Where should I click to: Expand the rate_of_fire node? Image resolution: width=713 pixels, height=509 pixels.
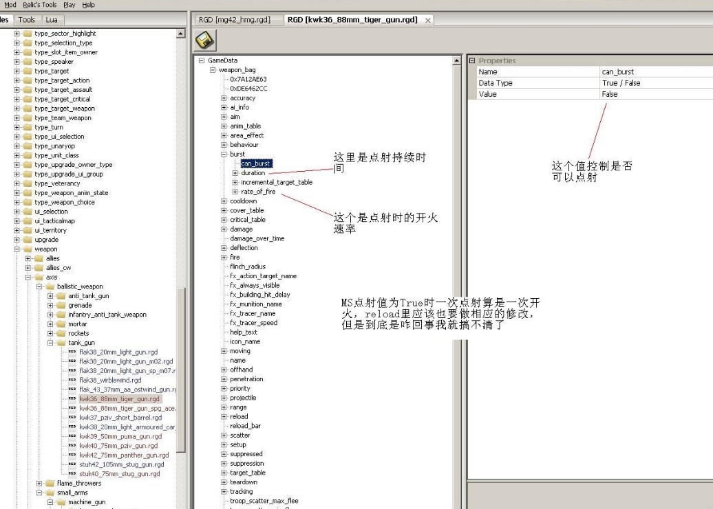pyautogui.click(x=235, y=192)
